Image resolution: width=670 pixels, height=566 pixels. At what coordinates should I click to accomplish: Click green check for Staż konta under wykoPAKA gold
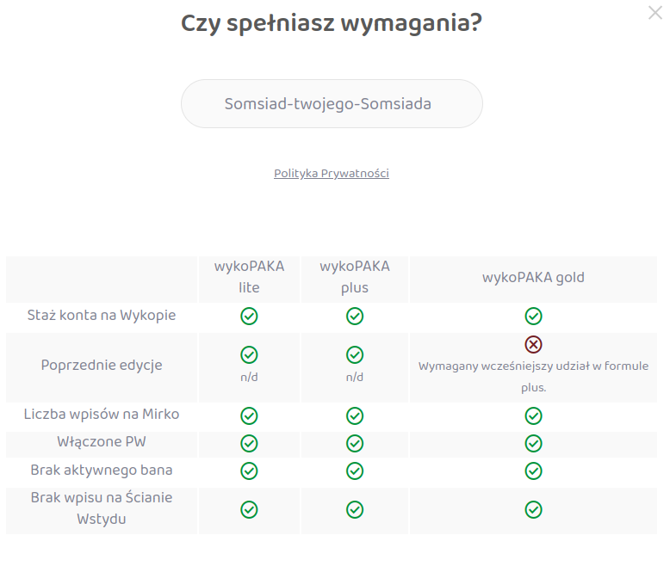pyautogui.click(x=533, y=316)
